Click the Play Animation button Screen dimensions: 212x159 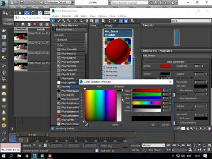coord(179,145)
